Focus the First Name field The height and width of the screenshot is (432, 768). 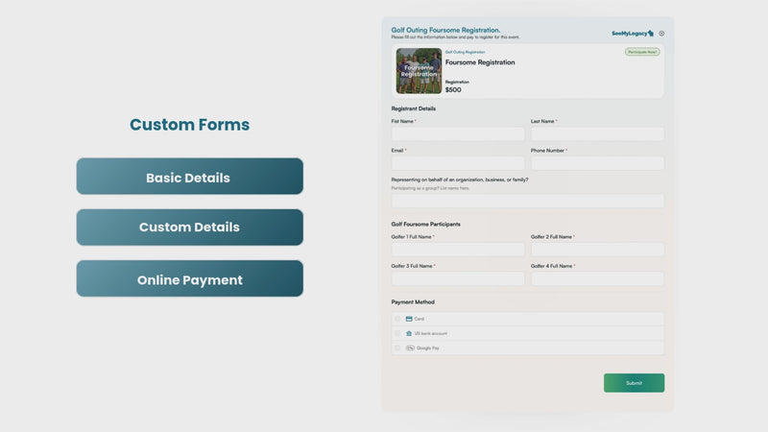458,133
